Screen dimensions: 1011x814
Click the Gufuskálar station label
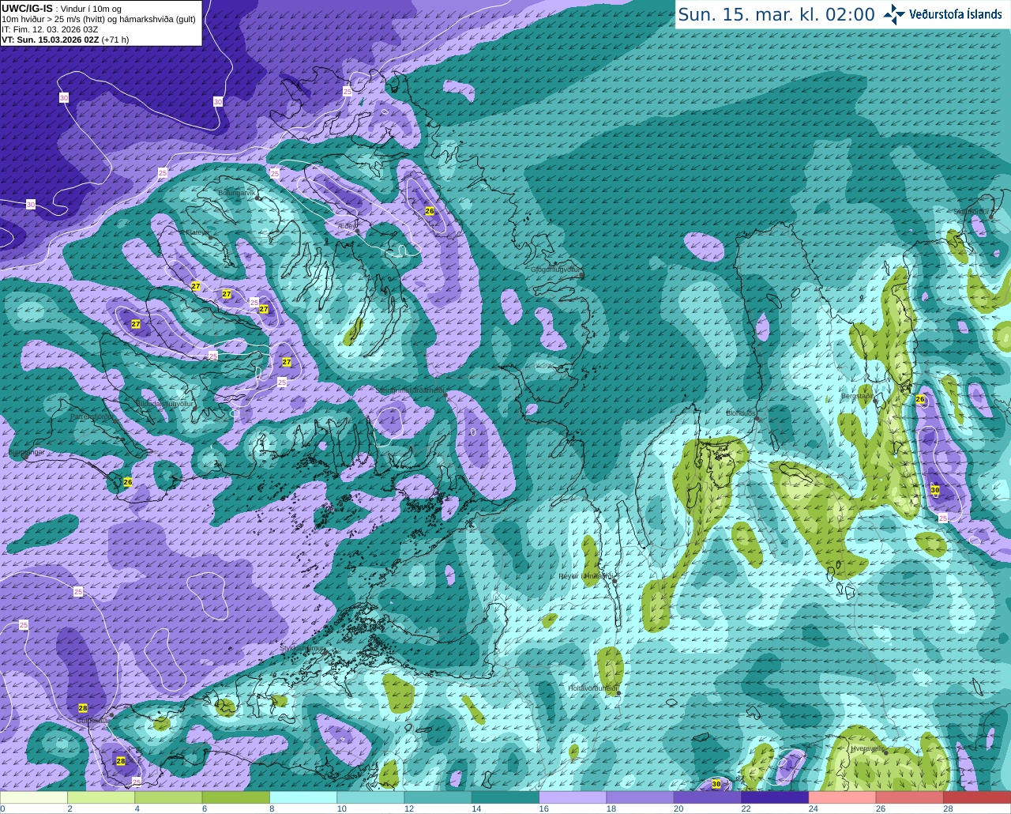(x=92, y=721)
